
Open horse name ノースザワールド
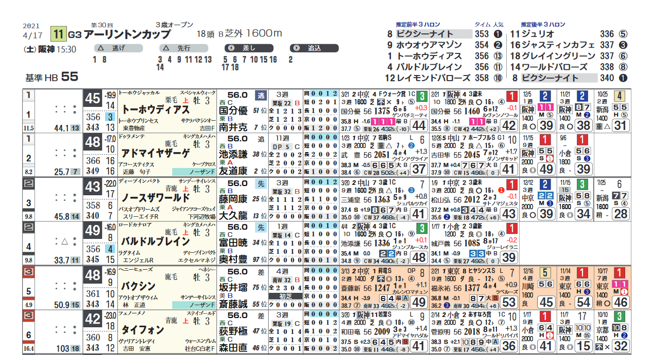(156, 197)
